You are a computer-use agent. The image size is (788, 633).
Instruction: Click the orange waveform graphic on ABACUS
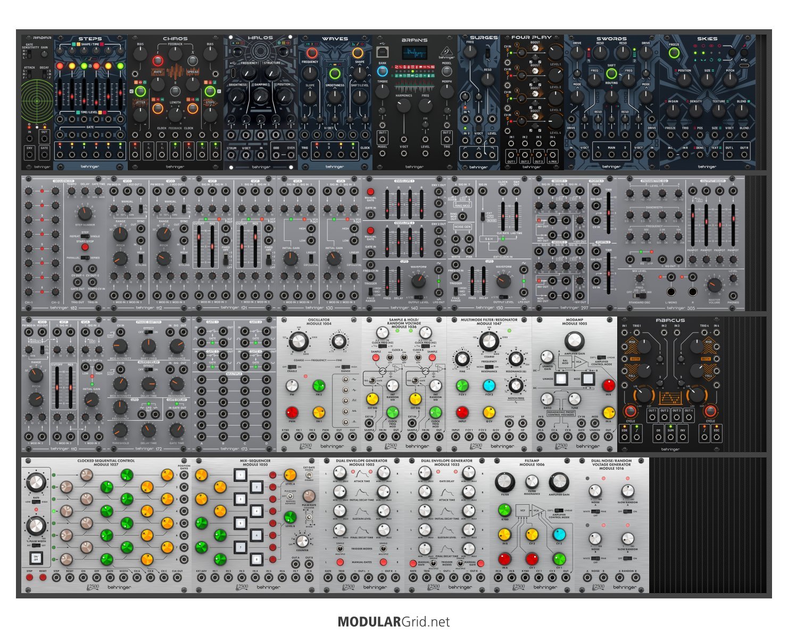tap(669, 397)
